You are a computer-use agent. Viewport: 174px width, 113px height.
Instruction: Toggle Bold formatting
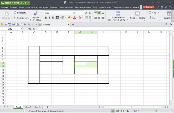(x=46, y=18)
